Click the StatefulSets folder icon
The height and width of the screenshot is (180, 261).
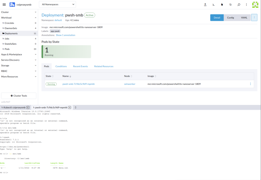point(3,44)
